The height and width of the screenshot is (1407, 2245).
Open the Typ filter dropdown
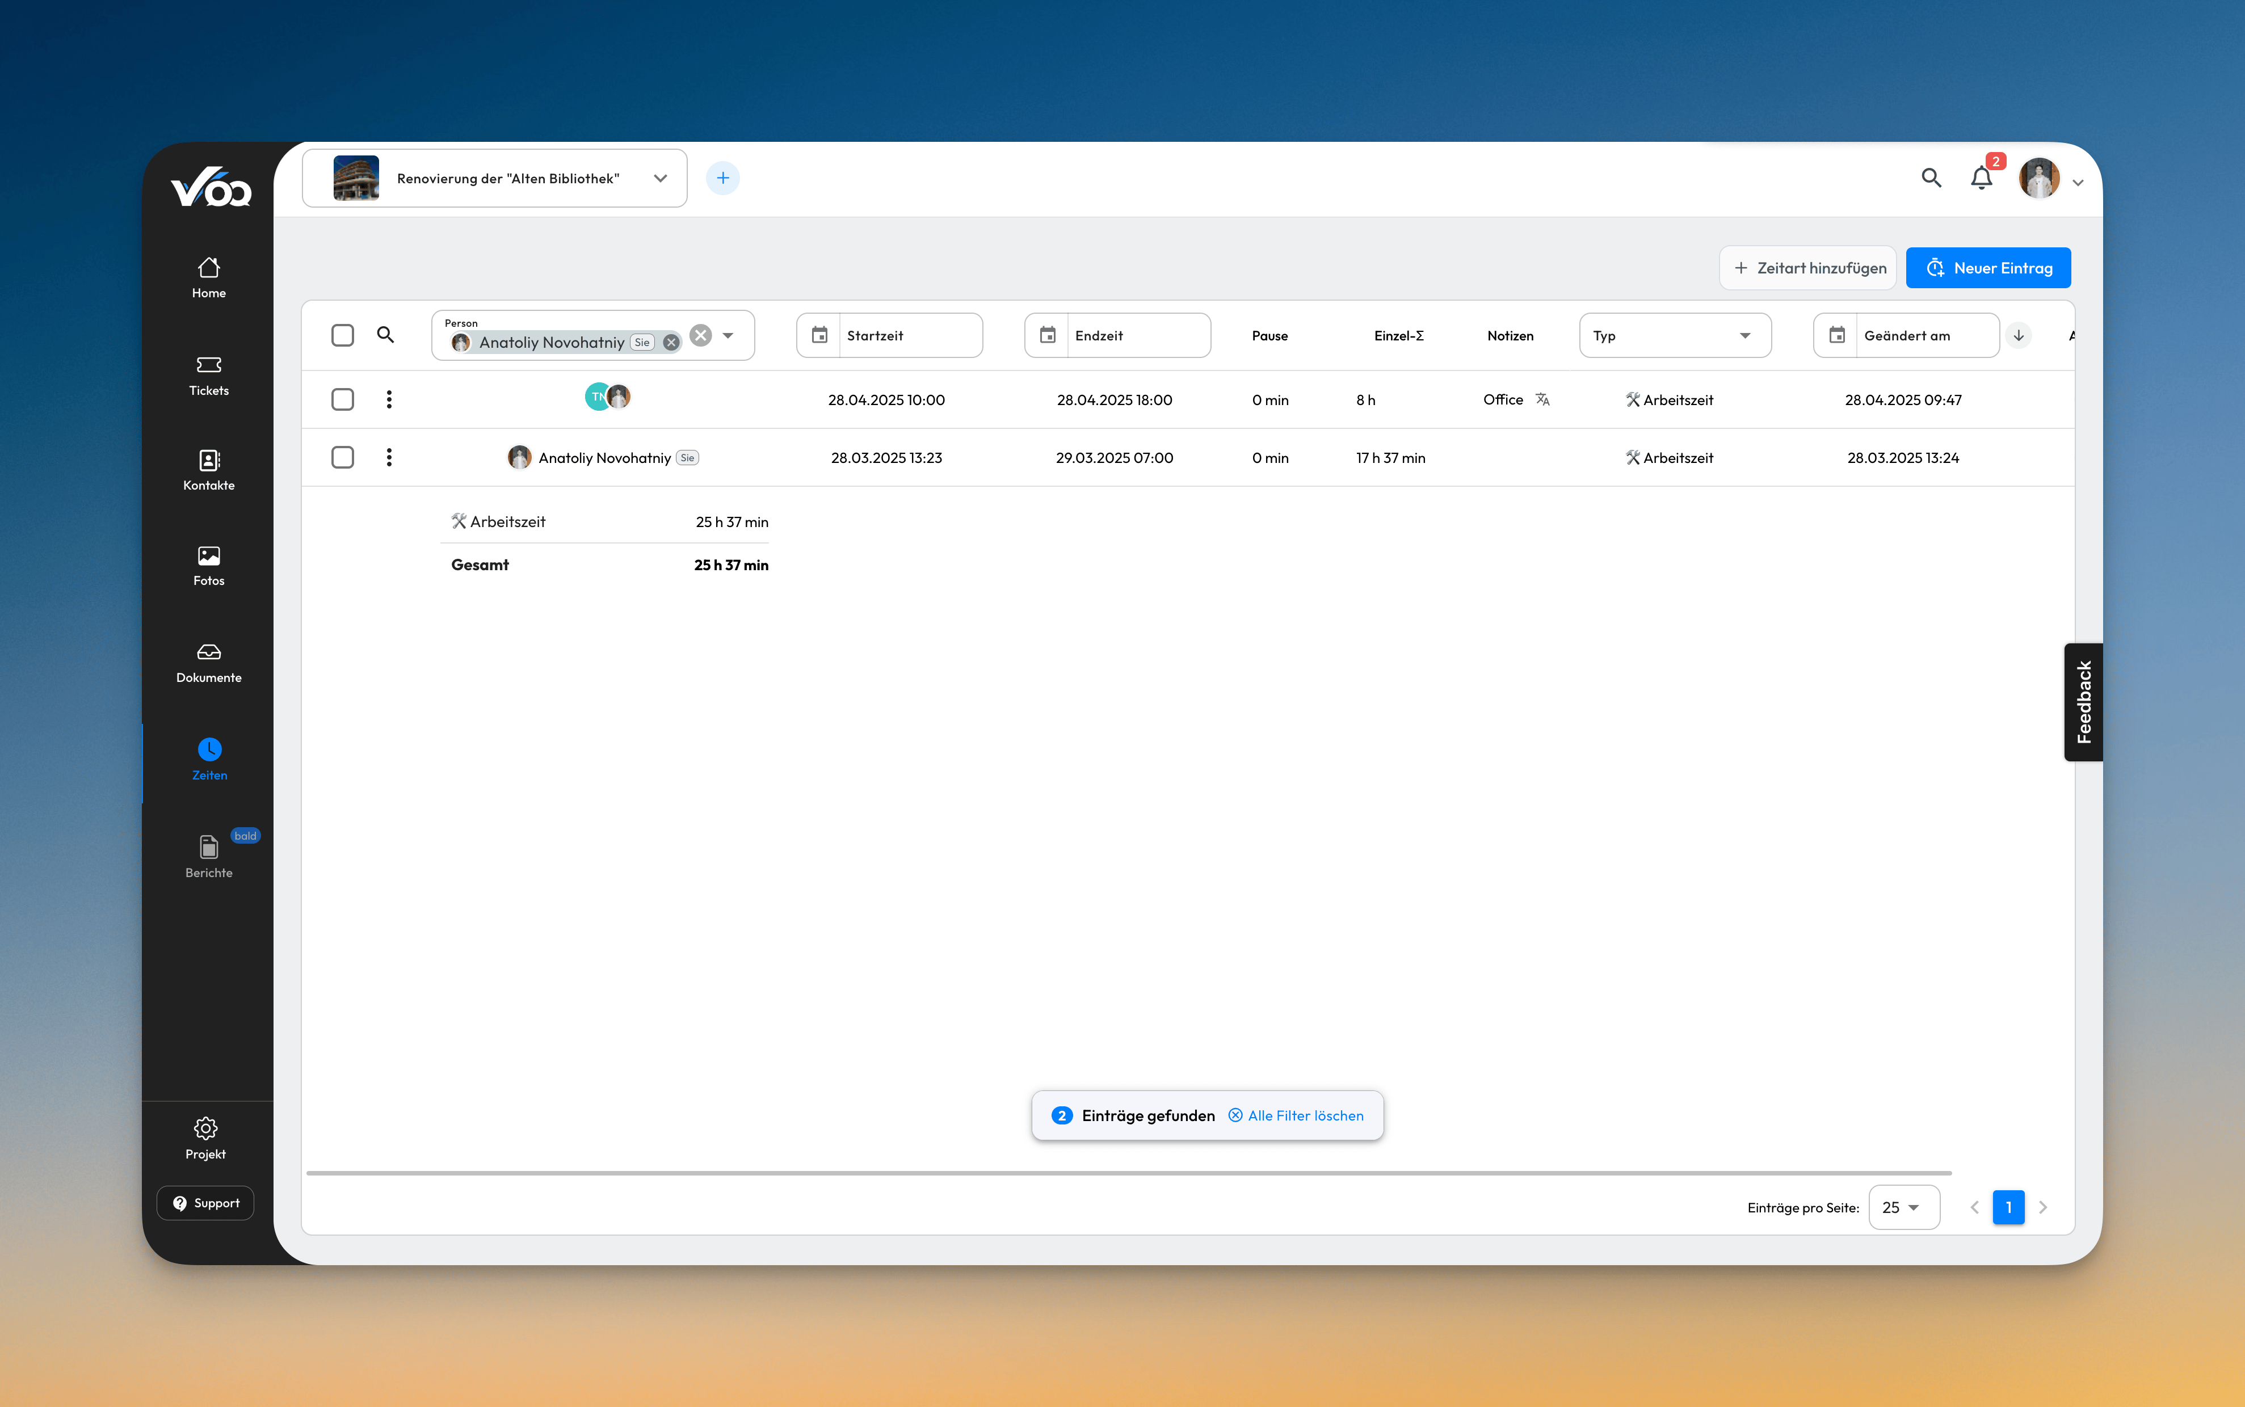[x=1675, y=335]
